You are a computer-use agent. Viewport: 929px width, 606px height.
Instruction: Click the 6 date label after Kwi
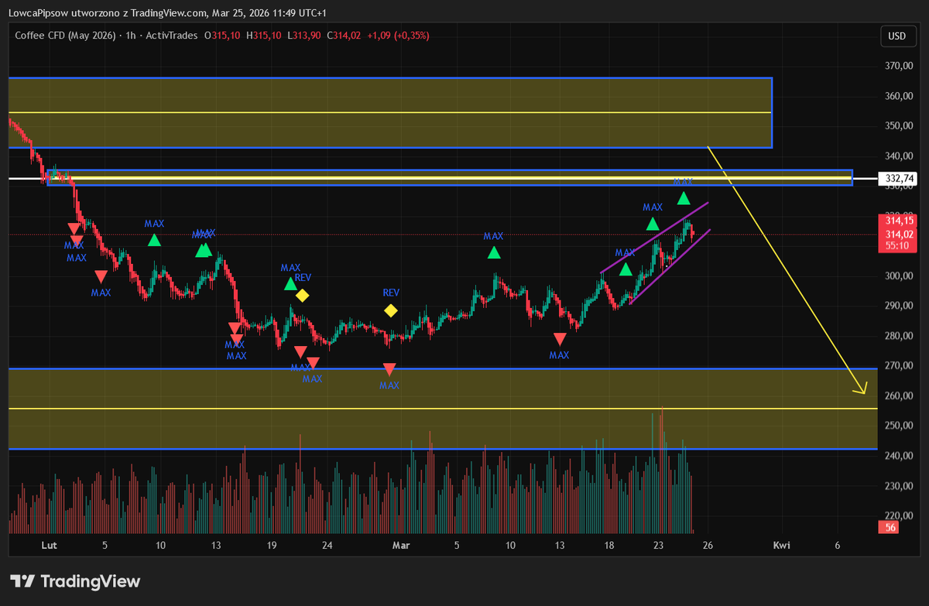pyautogui.click(x=838, y=546)
